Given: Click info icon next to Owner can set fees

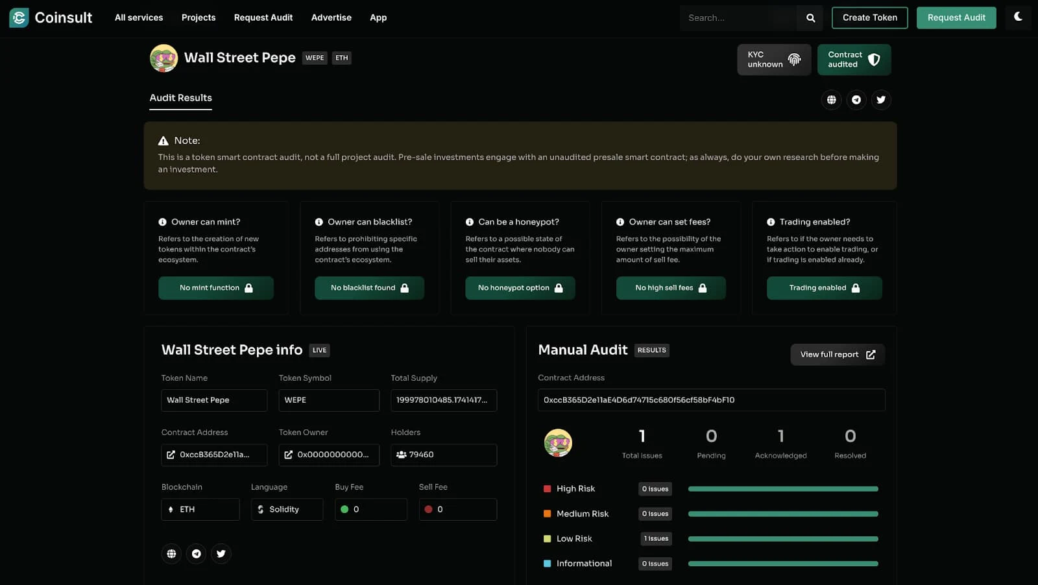Looking at the screenshot, I should (620, 222).
